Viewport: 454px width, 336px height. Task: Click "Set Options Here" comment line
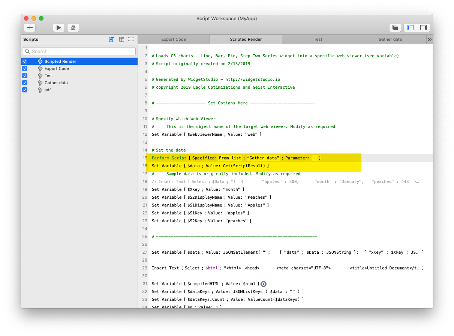pos(233,103)
